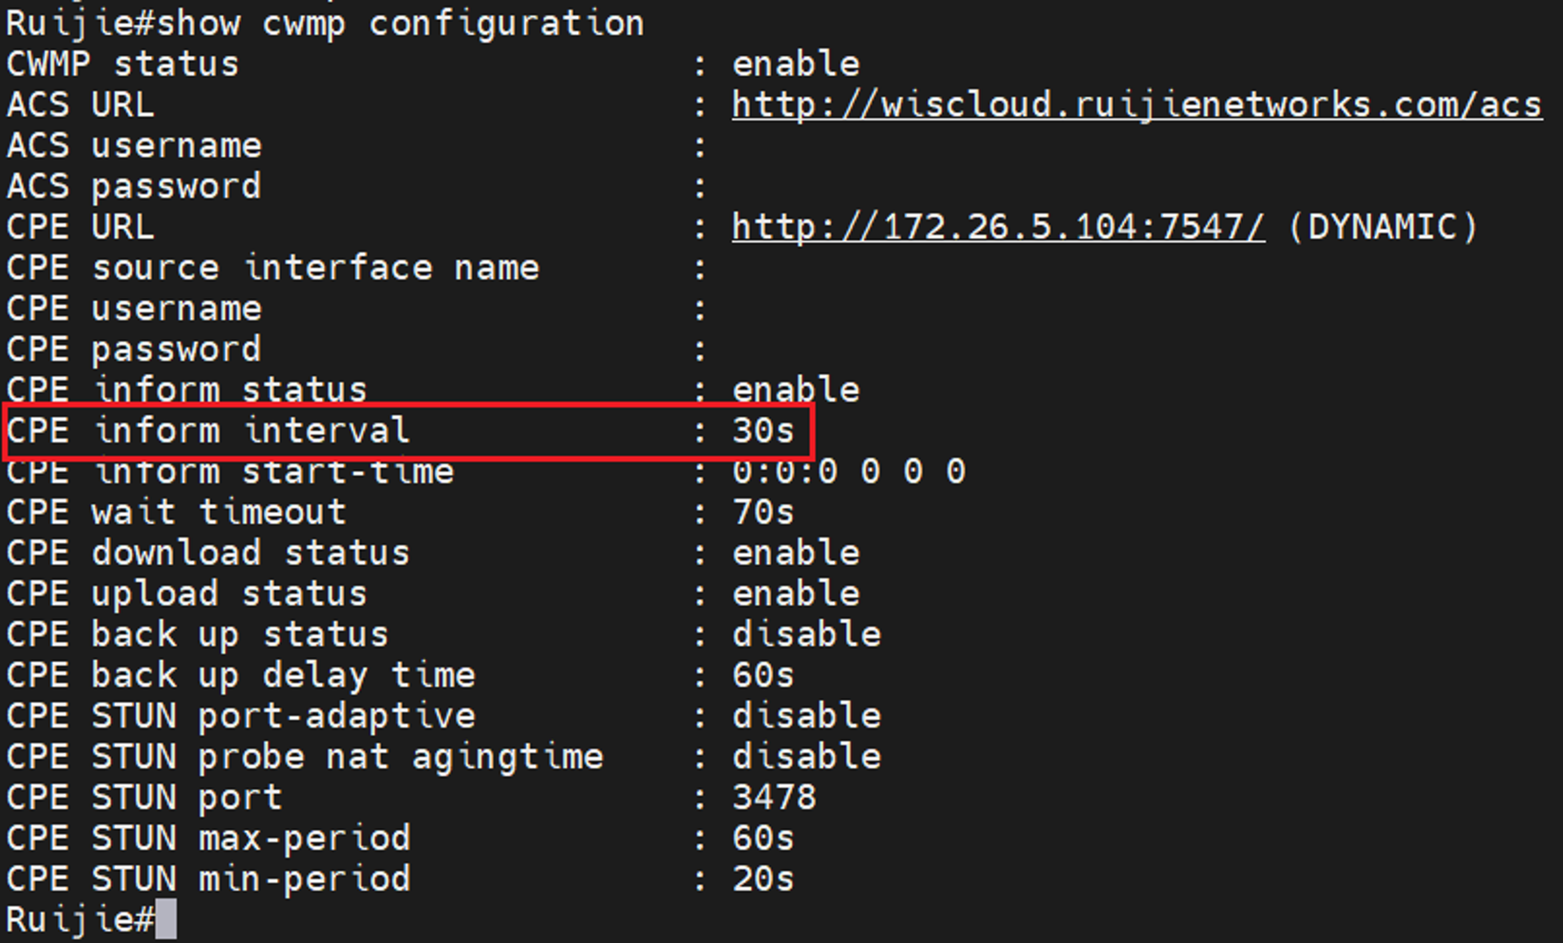Screen dimensions: 1563x943
Task: Click the DYNAMIC text beside CPE URL
Action: (x=1383, y=227)
